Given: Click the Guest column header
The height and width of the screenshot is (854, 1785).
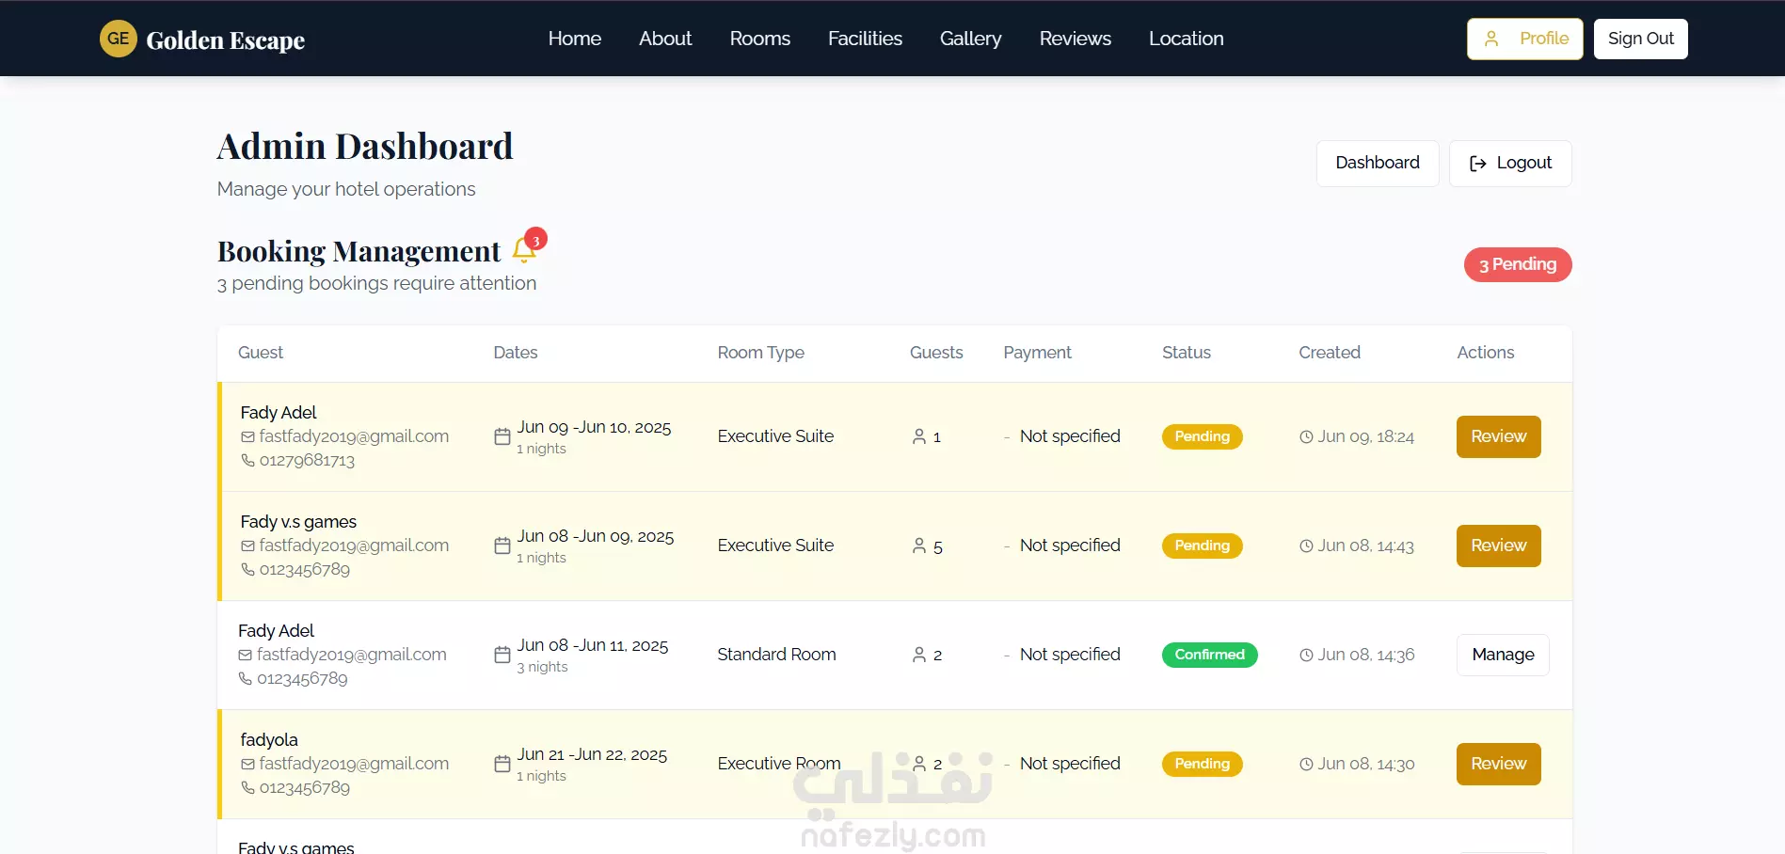Looking at the screenshot, I should (x=261, y=353).
